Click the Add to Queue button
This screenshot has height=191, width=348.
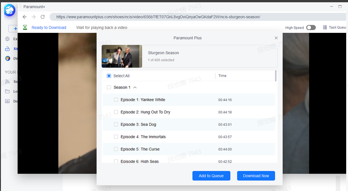211,176
